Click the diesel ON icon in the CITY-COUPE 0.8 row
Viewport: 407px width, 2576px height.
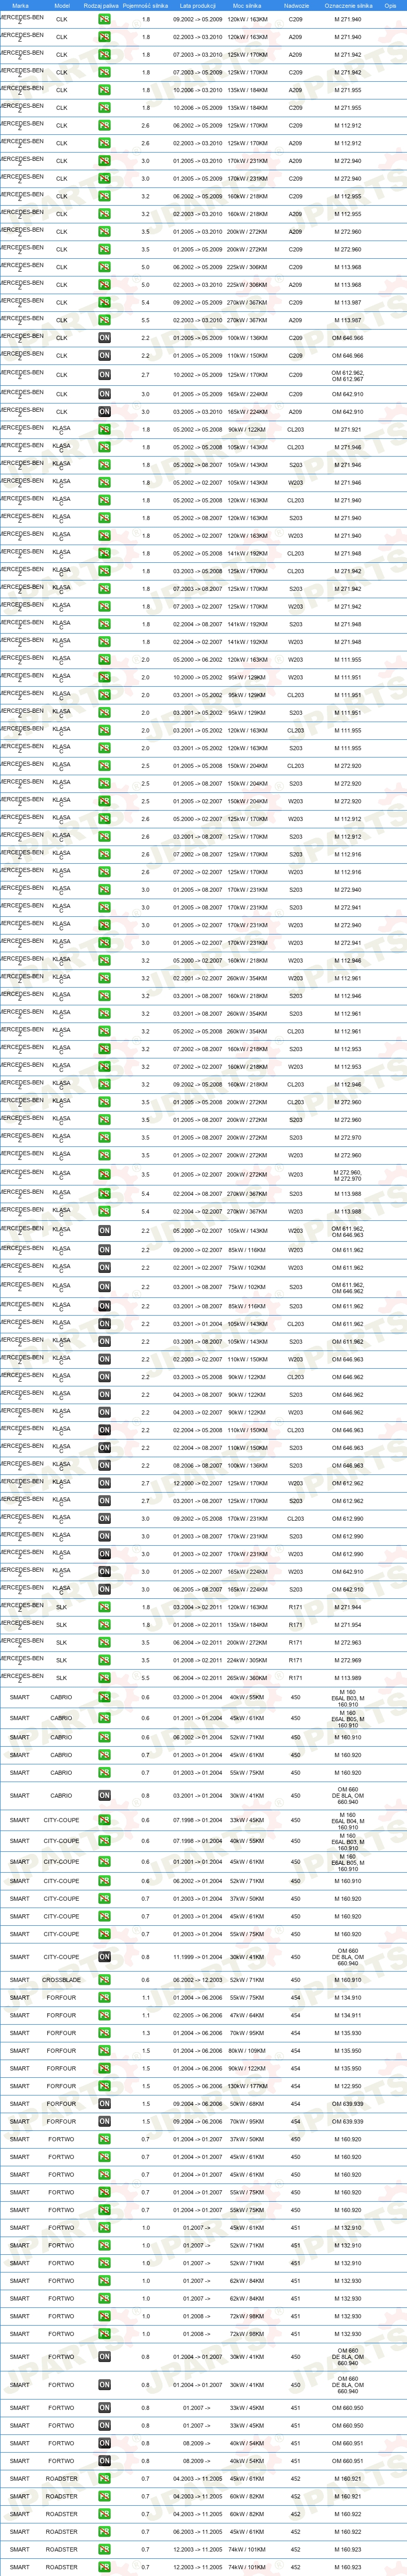pyautogui.click(x=104, y=1957)
